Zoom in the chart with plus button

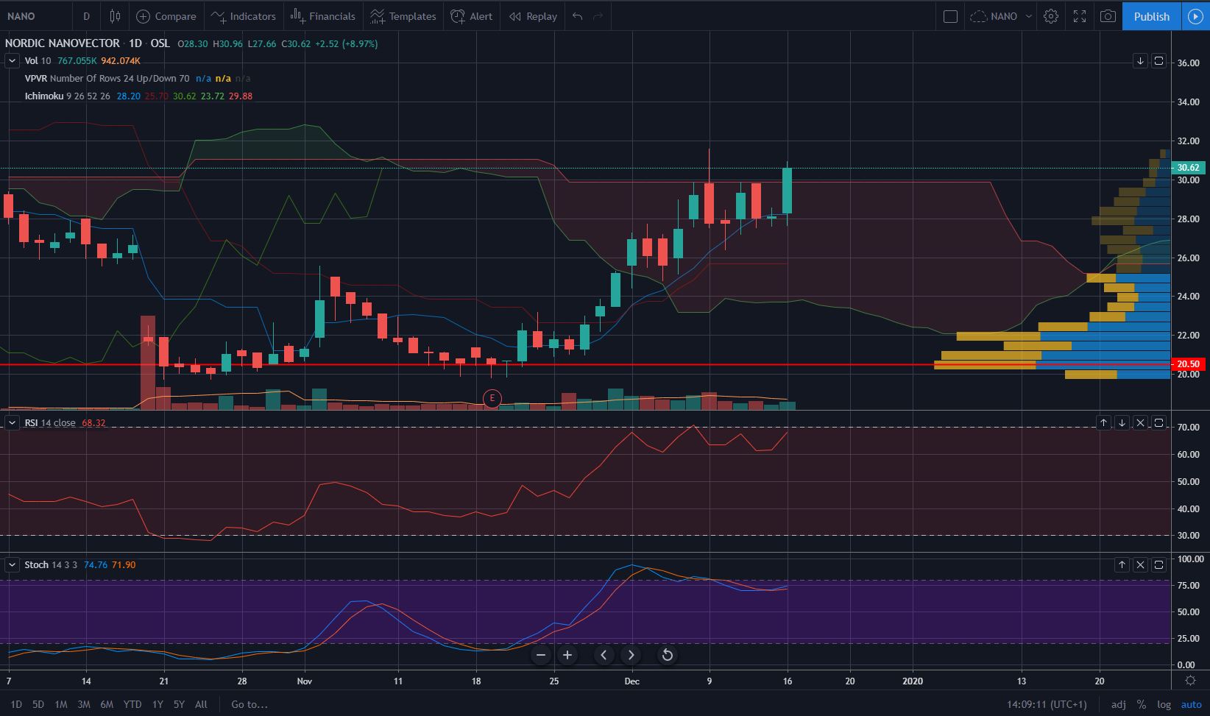click(x=567, y=655)
